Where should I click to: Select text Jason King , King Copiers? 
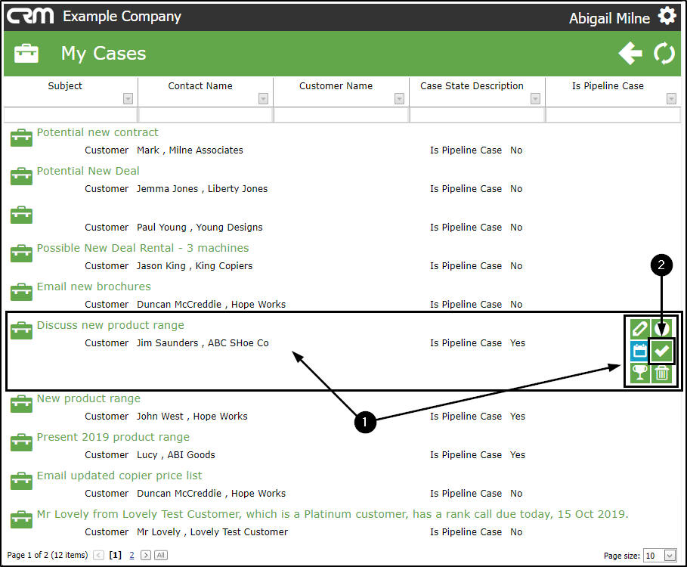pos(194,266)
